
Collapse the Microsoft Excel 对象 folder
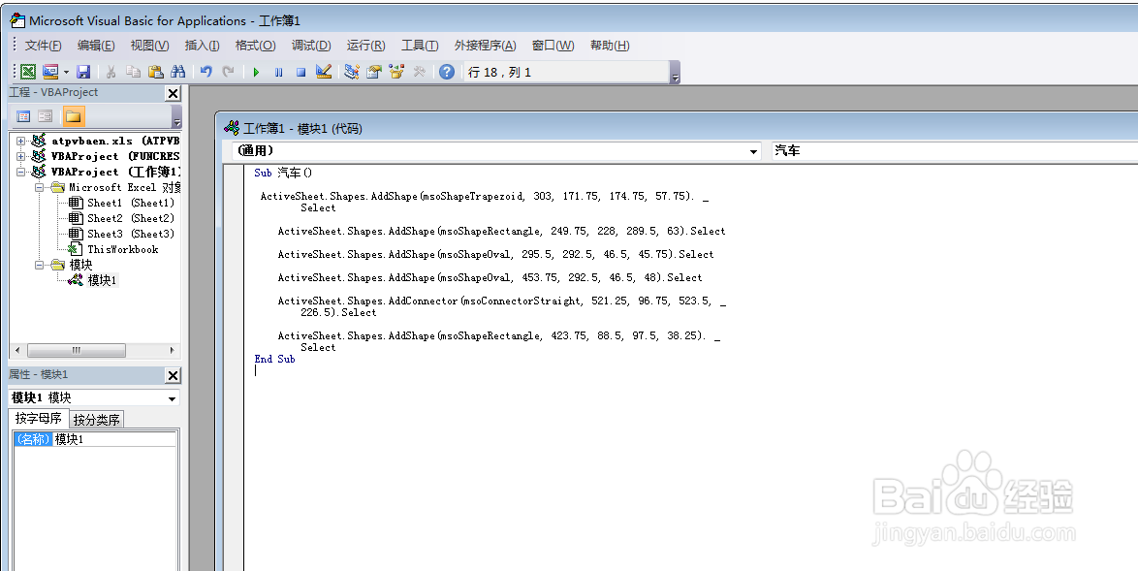[x=39, y=187]
